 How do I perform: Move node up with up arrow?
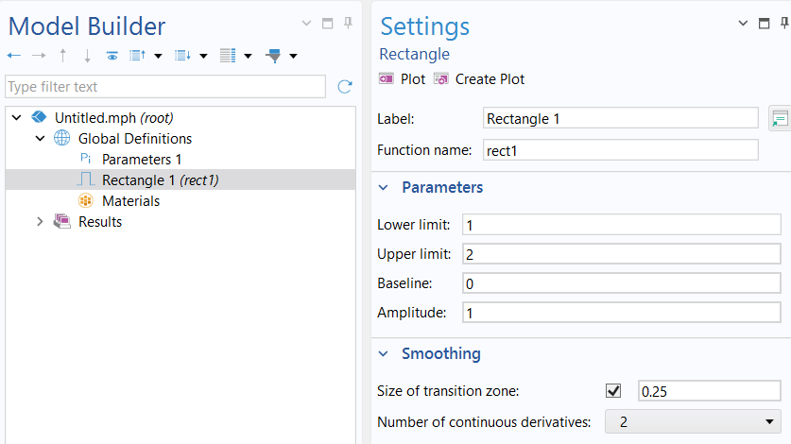coord(62,56)
